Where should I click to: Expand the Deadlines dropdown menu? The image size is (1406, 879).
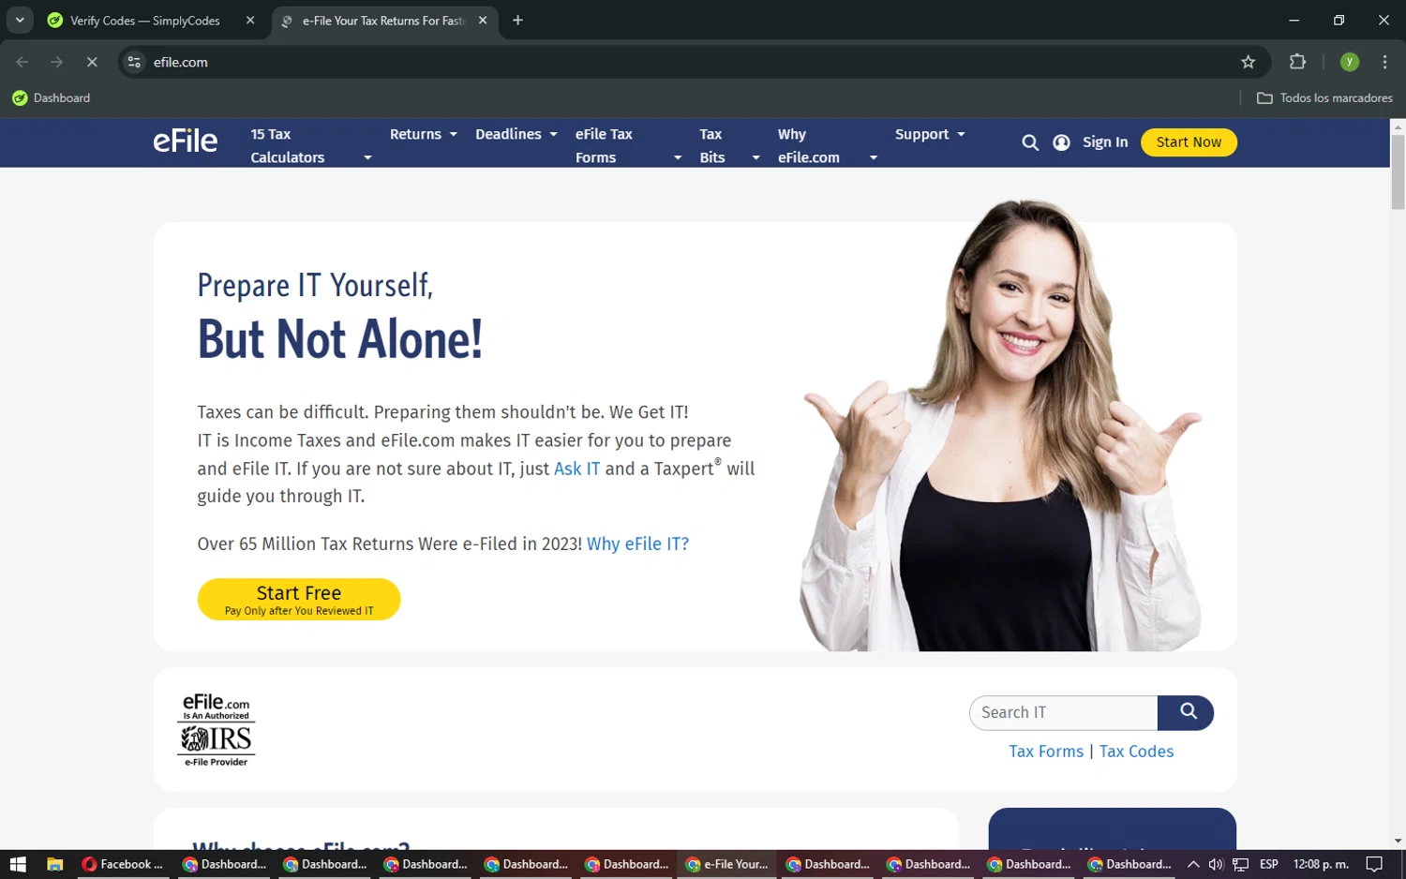[x=516, y=134]
